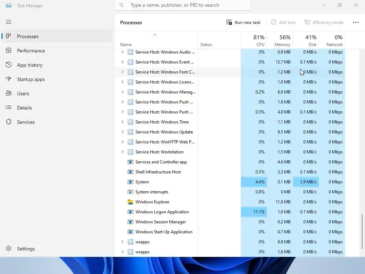Click the 4.6% CPU value of System
Image resolution: width=365 pixels, height=274 pixels.
pos(254,182)
